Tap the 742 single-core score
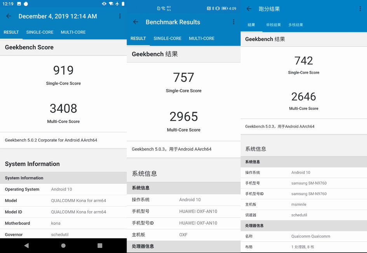367x253 pixels. click(304, 61)
